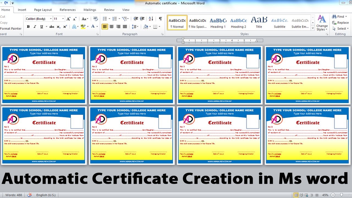Decrease paragraph indent
The height and width of the screenshot is (198, 352).
(x=136, y=19)
